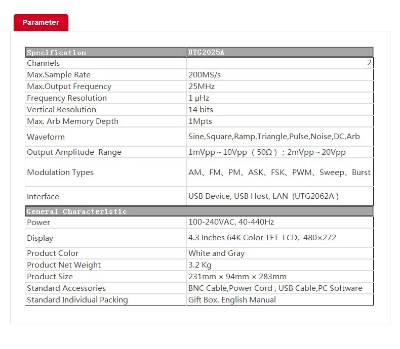This screenshot has height=349, width=400.
Task: Click the USB Device, USB Host value
Action: point(263,196)
